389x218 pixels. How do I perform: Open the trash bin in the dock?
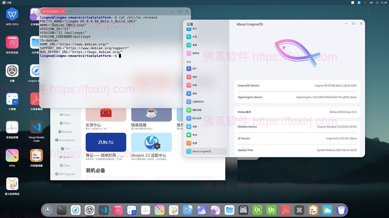341,210
